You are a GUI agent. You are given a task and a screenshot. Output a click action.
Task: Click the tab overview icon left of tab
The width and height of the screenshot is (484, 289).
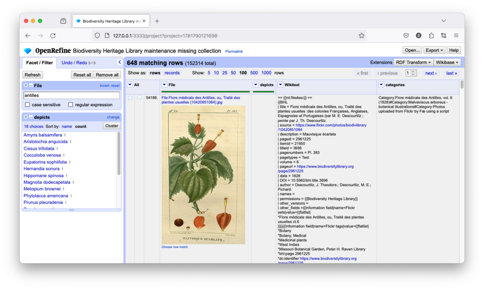tap(64, 21)
